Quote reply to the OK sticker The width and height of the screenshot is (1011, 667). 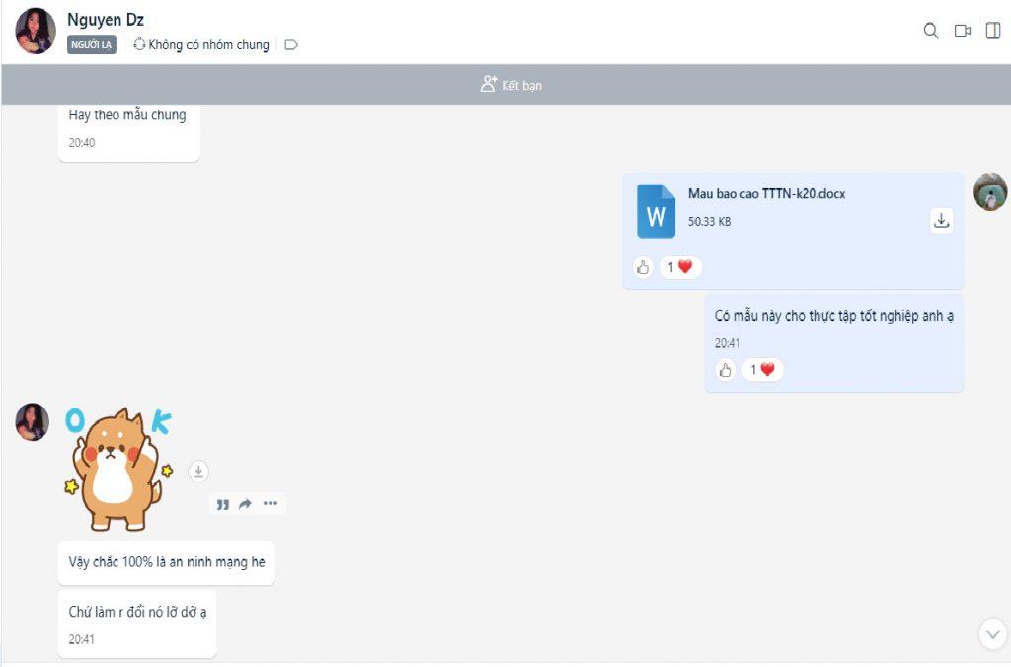click(222, 504)
